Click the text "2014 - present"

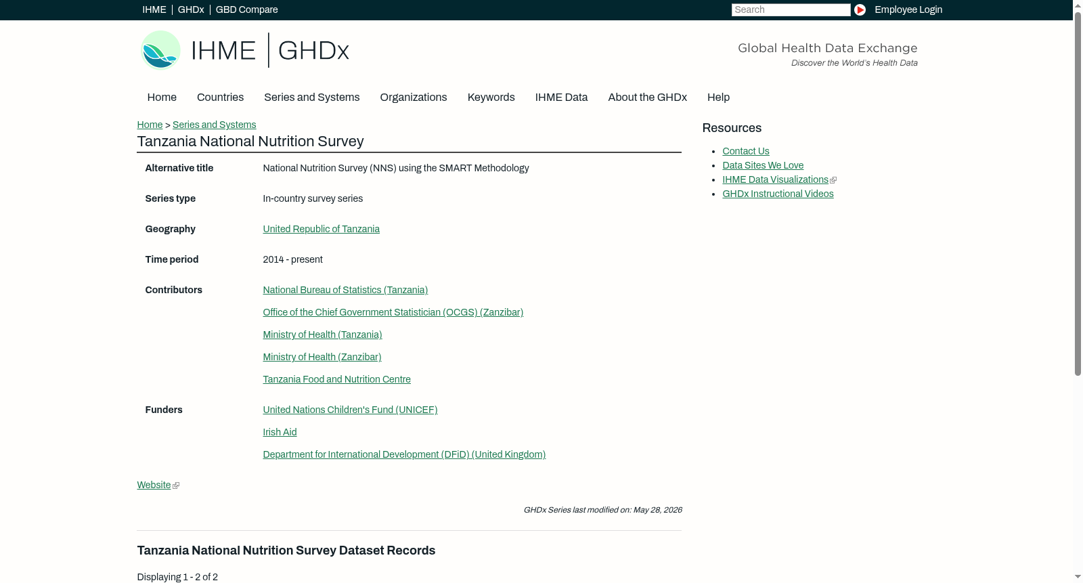point(292,259)
